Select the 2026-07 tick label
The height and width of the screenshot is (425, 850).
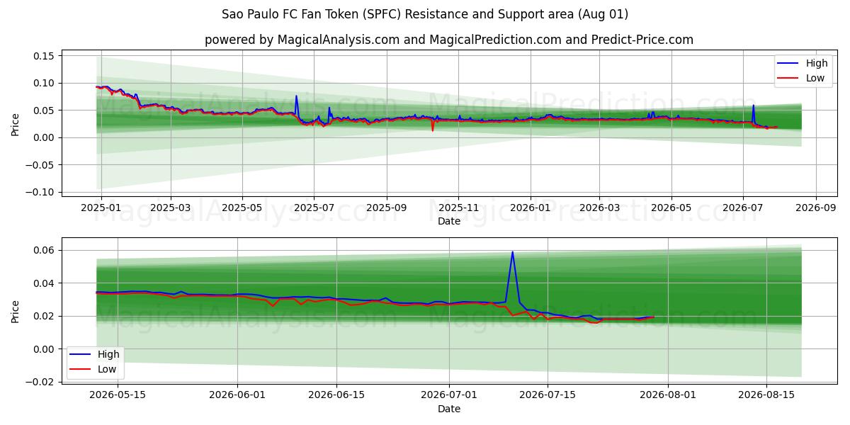742,208
